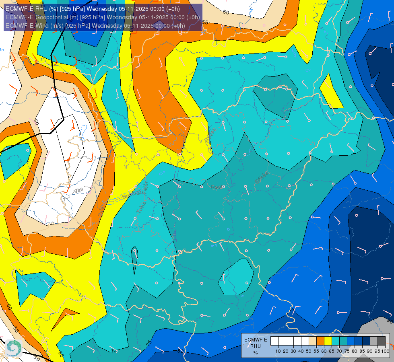Click the legend scale value 40
Screen dimensions: 394x362
(x=301, y=351)
